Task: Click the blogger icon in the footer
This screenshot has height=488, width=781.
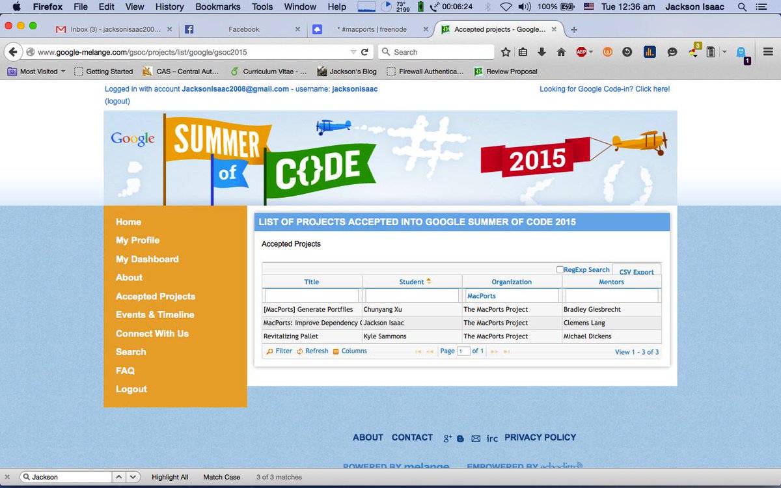Action: 461,439
